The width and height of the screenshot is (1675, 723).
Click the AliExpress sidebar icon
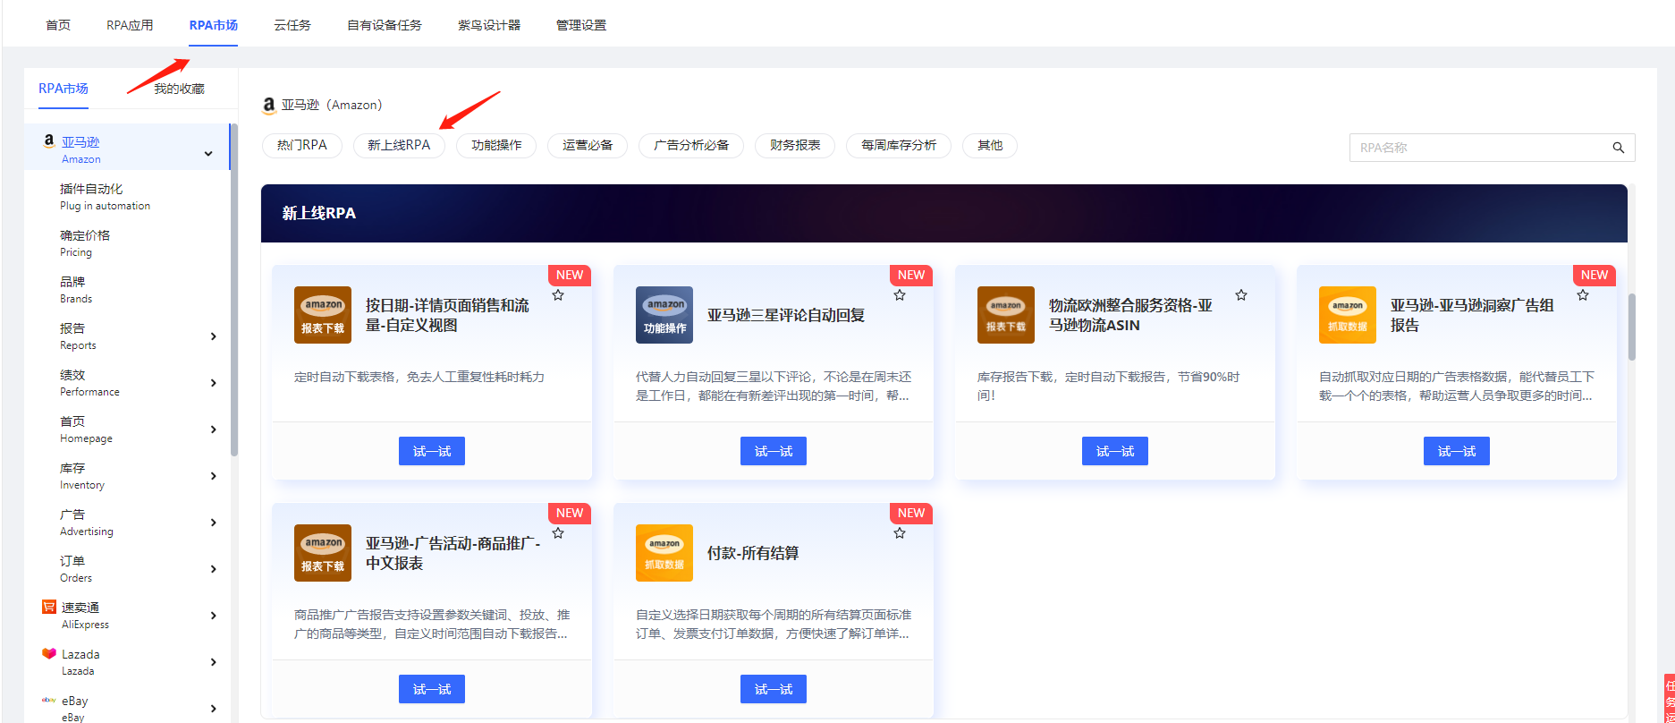(49, 607)
